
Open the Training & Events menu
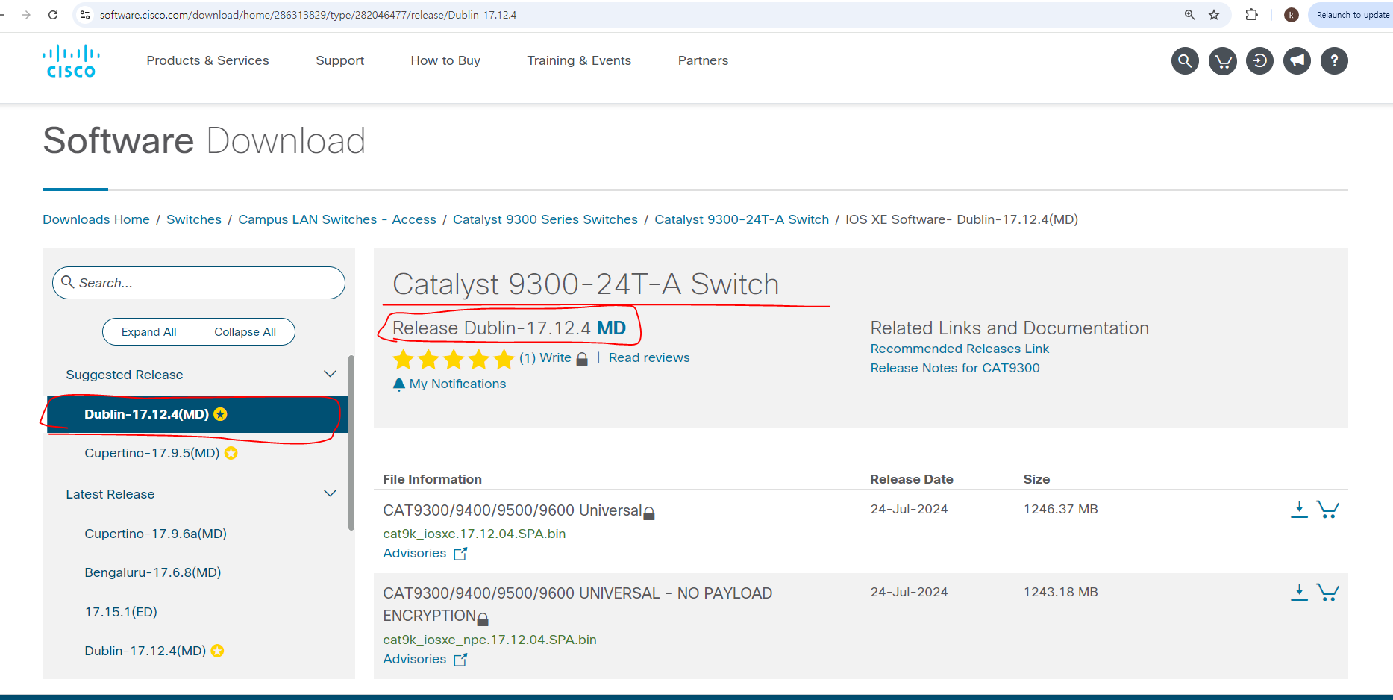pos(579,60)
